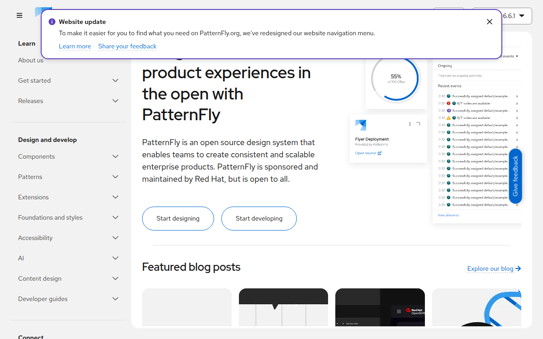This screenshot has height=339, width=543.
Task: Expand the Patterns section
Action: click(68, 177)
